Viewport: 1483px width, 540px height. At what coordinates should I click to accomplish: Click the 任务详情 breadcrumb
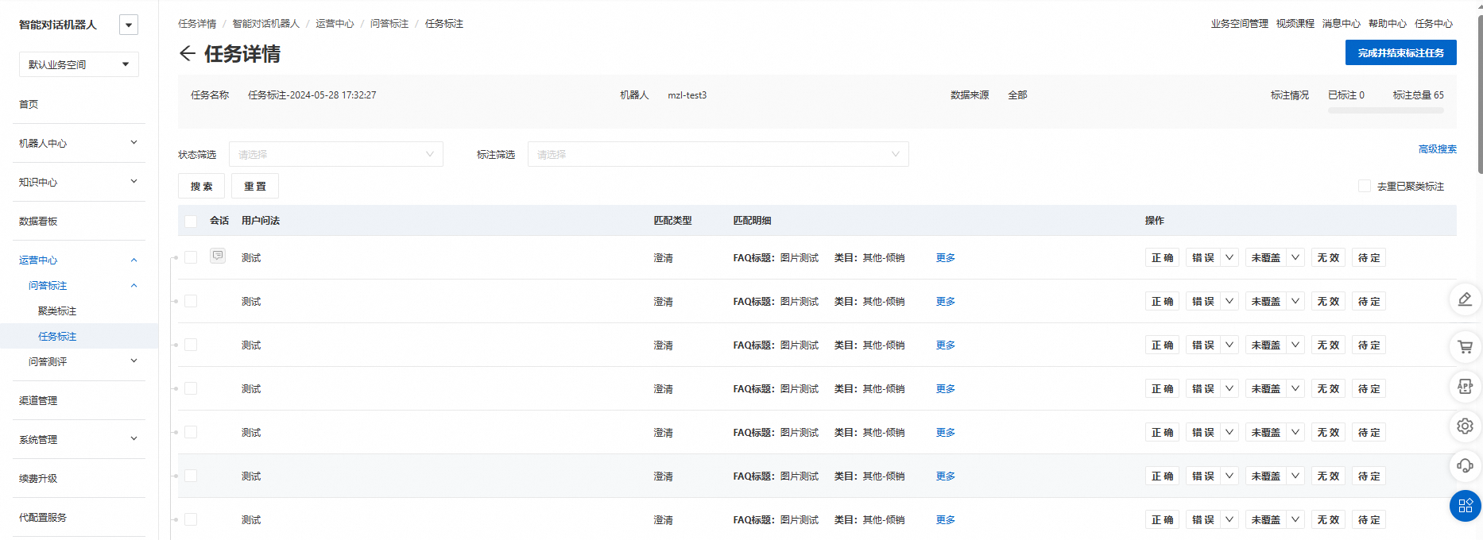pyautogui.click(x=197, y=24)
